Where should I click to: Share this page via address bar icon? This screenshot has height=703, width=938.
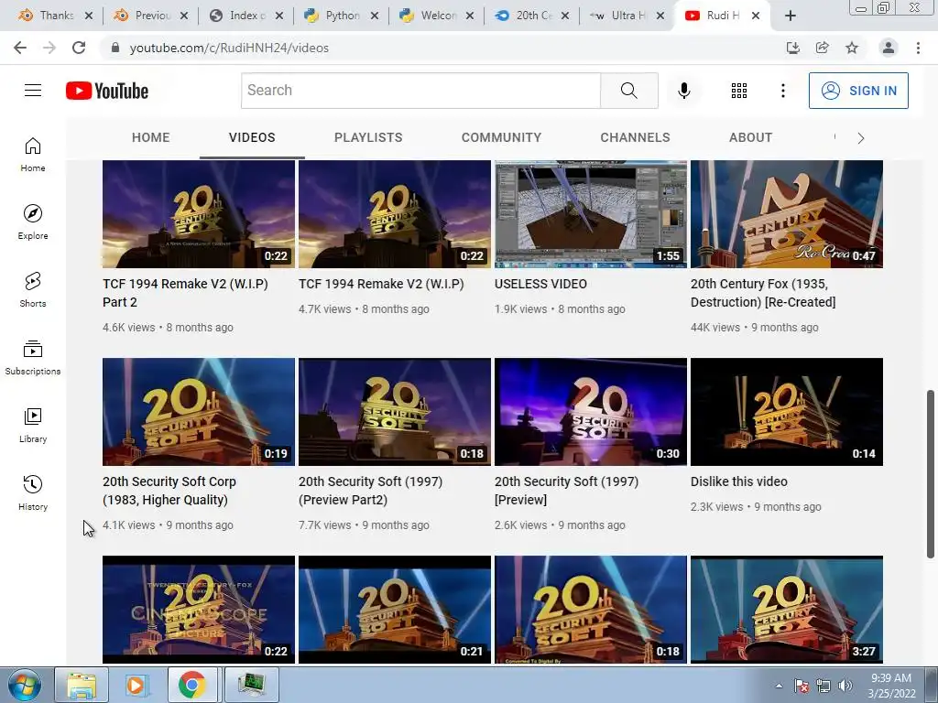tap(822, 48)
